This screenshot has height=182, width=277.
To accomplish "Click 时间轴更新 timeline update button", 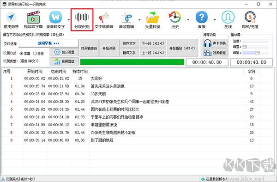I will coord(89,48).
